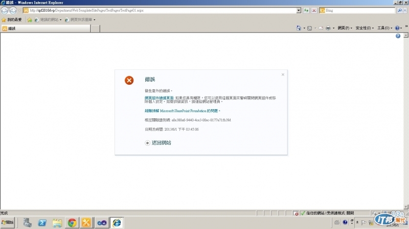Click the command bar Help icon
This screenshot has height=229, width=409.
397,28
